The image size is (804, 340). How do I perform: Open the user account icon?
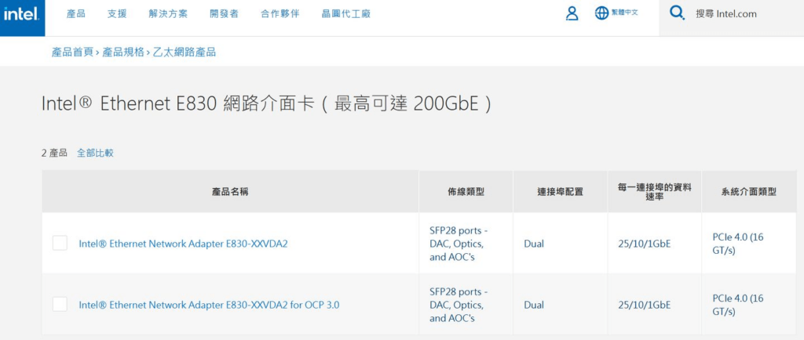pyautogui.click(x=572, y=14)
